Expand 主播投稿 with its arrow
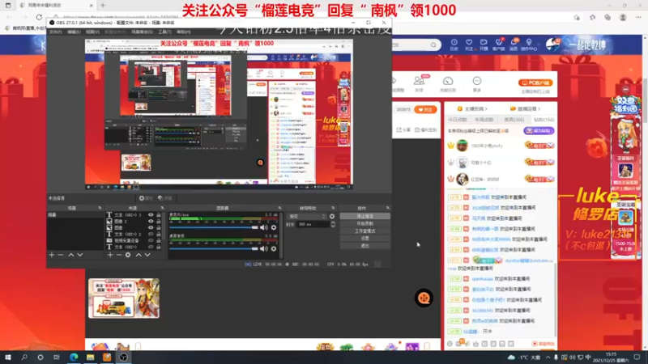Screen dimensions: 648x364 click(486, 109)
